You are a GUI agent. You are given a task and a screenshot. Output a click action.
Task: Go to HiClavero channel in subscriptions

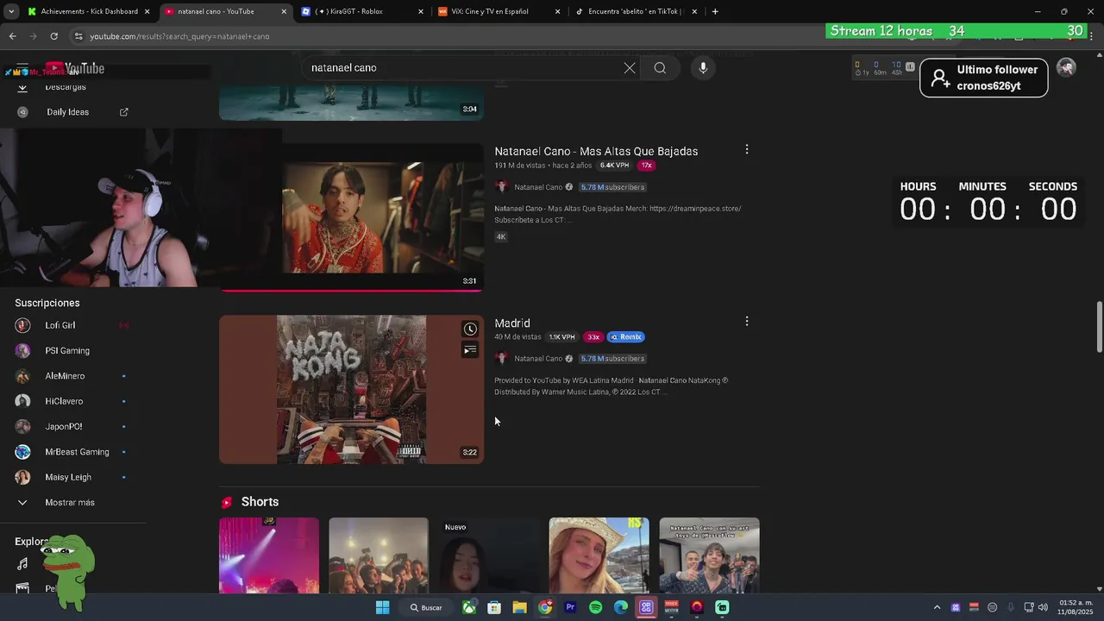click(64, 401)
